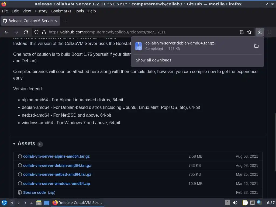This screenshot has width=276, height=207.
Task: Open the Help menu
Action: pos(92,11)
